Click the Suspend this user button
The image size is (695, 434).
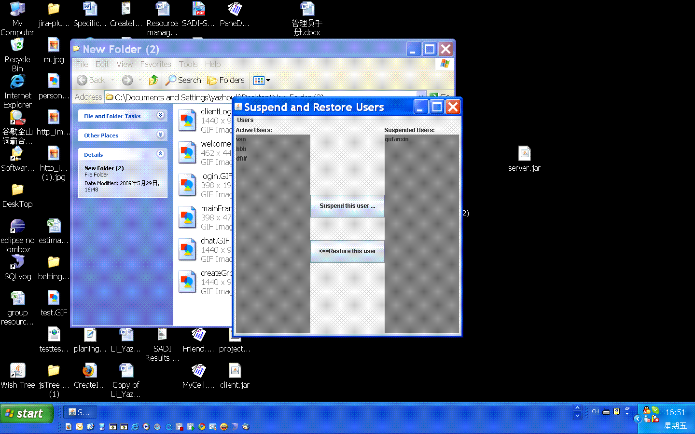pyautogui.click(x=347, y=206)
